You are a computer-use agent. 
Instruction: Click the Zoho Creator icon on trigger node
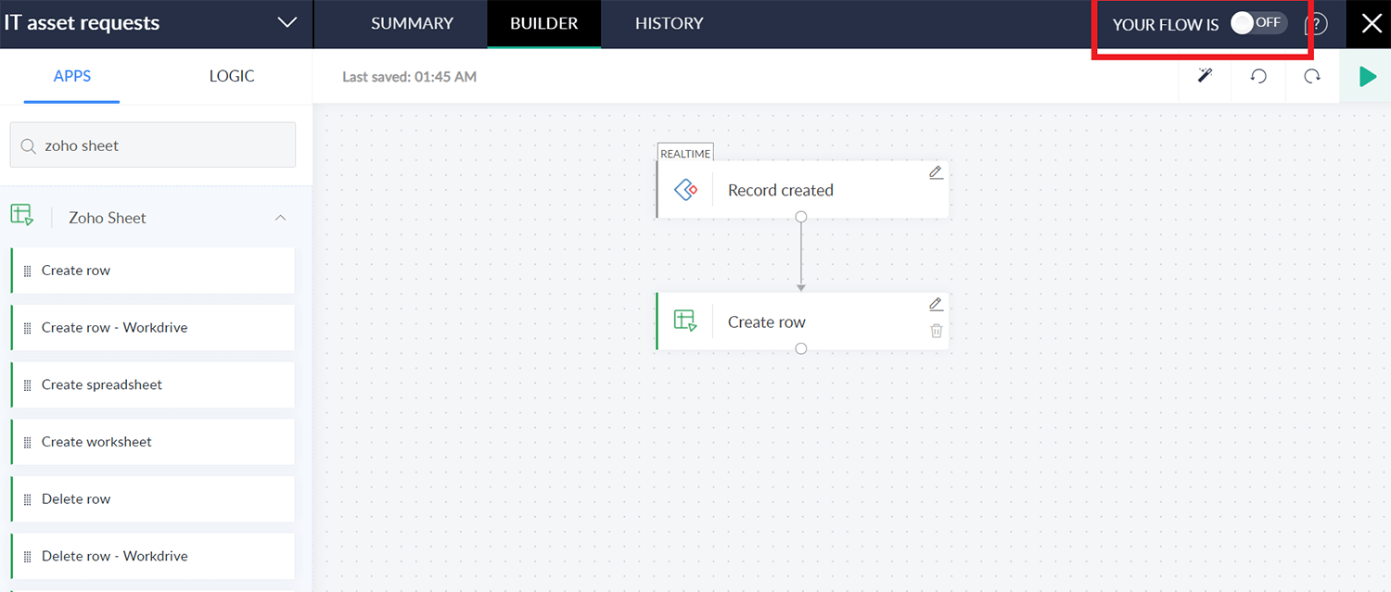[685, 190]
